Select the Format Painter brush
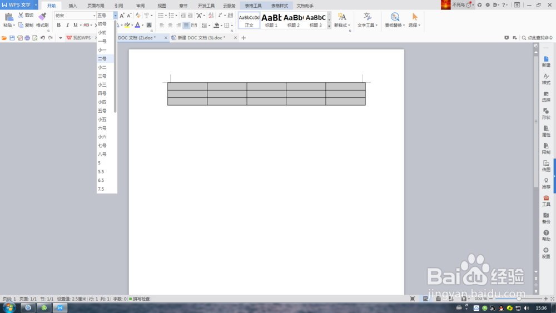This screenshot has height=313, width=556. [42, 17]
